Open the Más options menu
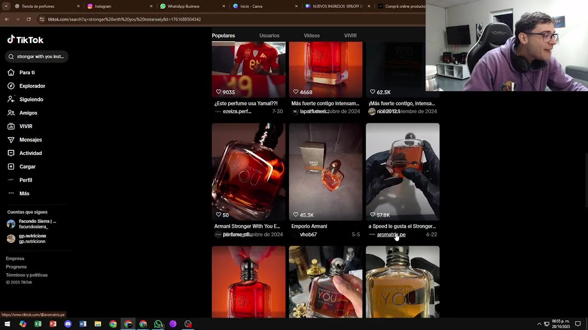This screenshot has height=330, width=588. (18, 193)
